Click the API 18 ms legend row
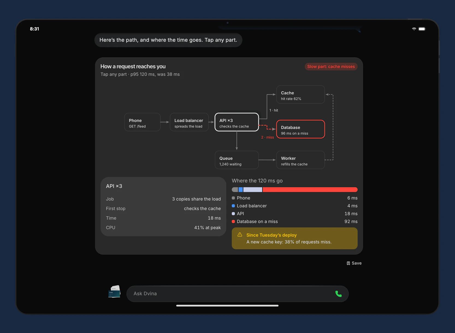Screen dimensions: 455x333 [295, 214]
